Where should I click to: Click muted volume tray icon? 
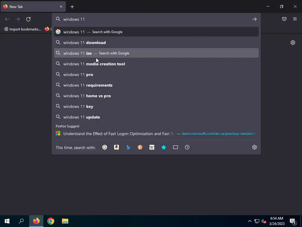[x=264, y=221]
